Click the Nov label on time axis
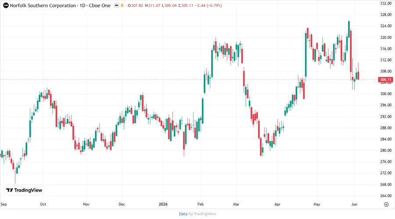Image resolution: width=395 pixels, height=219 pixels. click(86, 204)
